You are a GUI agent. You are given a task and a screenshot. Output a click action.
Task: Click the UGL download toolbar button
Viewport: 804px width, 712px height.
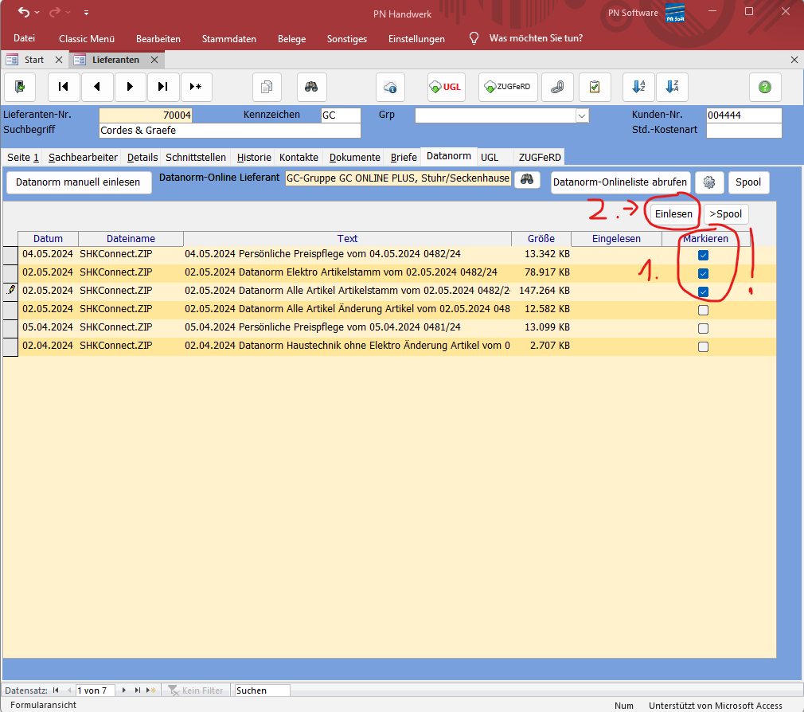pos(446,87)
